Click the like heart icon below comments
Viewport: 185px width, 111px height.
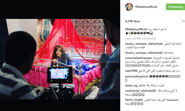coord(127,110)
